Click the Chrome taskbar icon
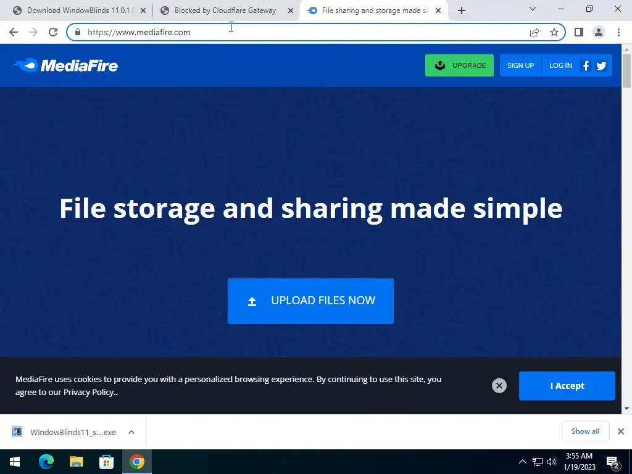The width and height of the screenshot is (632, 474). [136, 462]
